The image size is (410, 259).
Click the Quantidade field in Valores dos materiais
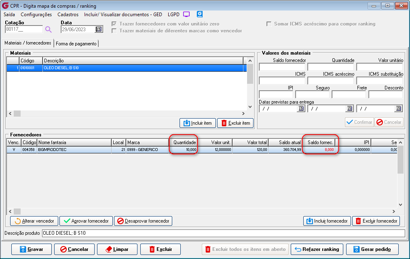pyautogui.click(x=331, y=67)
